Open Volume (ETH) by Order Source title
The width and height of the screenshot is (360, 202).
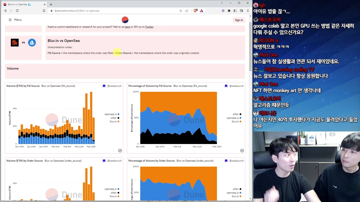pyautogui.click(x=25, y=161)
